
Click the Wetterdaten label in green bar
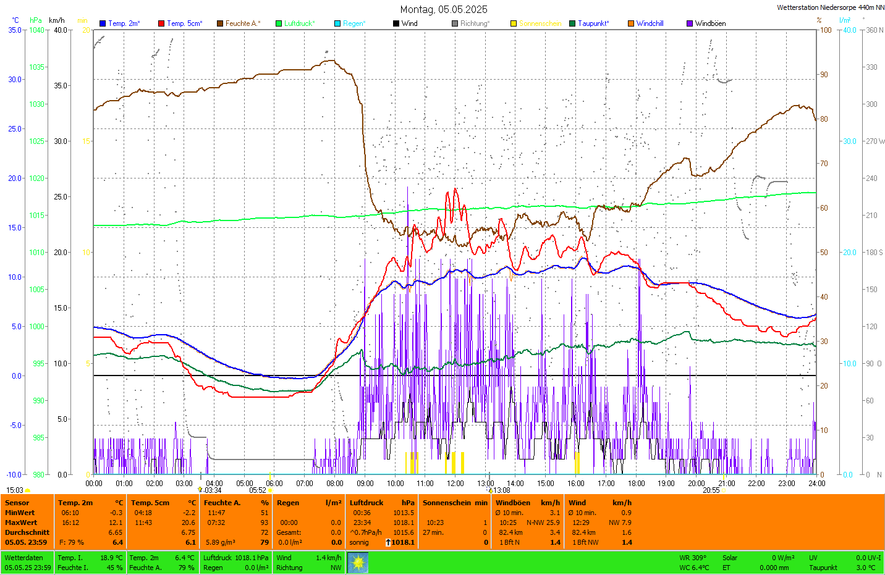click(23, 558)
